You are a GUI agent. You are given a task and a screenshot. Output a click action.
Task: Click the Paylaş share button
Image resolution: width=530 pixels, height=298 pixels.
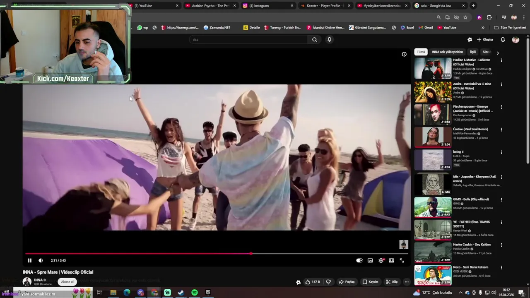pyautogui.click(x=347, y=282)
